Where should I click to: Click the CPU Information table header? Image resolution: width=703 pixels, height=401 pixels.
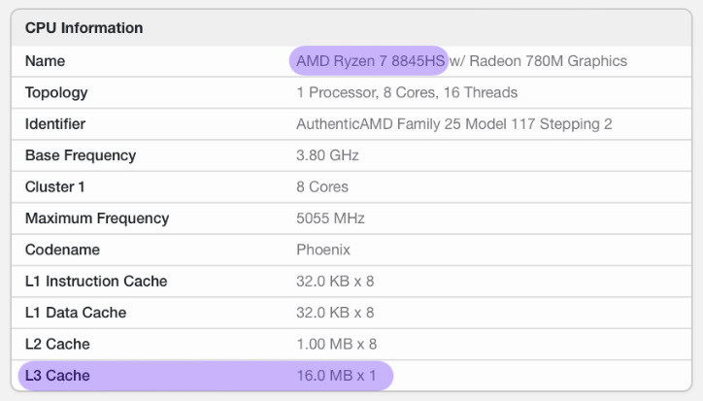[x=84, y=28]
